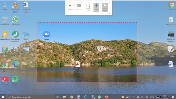Select the Google Keep desktop shortcut
This screenshot has height=99, width=176.
click(5, 36)
